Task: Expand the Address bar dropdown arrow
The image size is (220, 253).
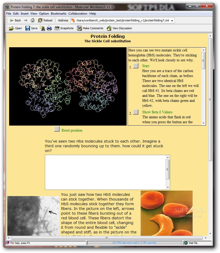Action: (172, 21)
